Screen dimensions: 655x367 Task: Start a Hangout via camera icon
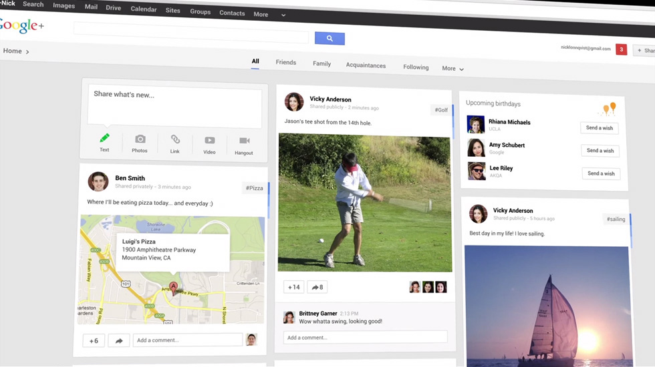coord(244,141)
